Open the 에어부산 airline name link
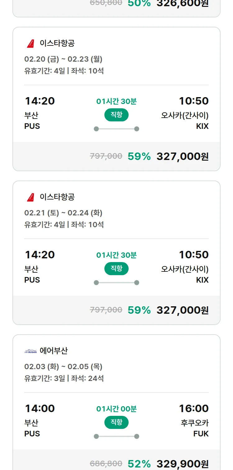The image size is (233, 470). click(x=54, y=351)
